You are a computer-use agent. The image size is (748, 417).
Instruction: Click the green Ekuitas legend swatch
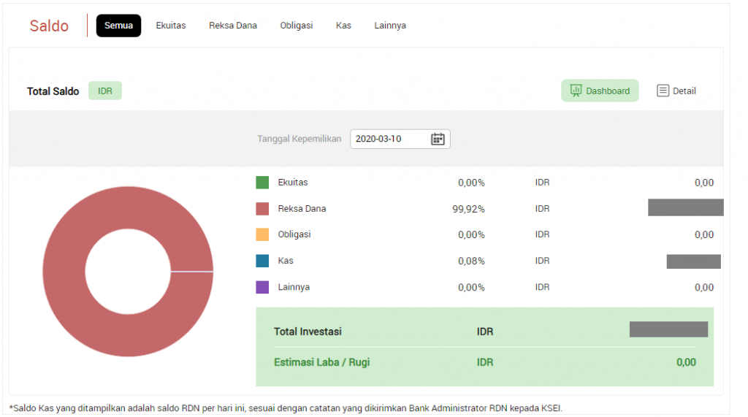click(x=262, y=183)
